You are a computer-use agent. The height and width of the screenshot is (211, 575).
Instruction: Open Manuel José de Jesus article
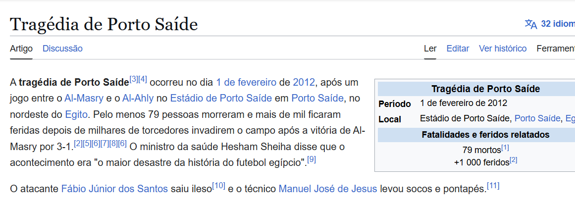(x=328, y=189)
